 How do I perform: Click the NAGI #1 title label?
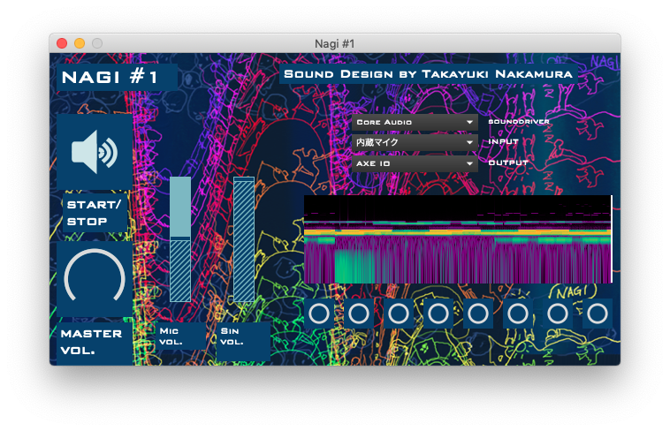click(117, 78)
